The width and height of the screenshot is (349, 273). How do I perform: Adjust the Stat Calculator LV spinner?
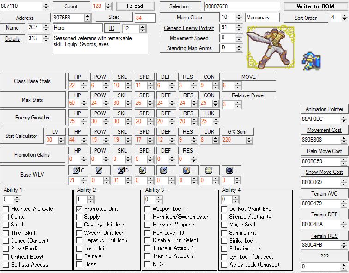click(61, 140)
